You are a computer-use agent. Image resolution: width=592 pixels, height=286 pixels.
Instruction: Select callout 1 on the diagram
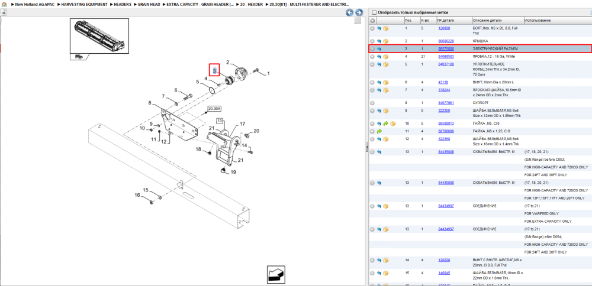tap(268, 74)
